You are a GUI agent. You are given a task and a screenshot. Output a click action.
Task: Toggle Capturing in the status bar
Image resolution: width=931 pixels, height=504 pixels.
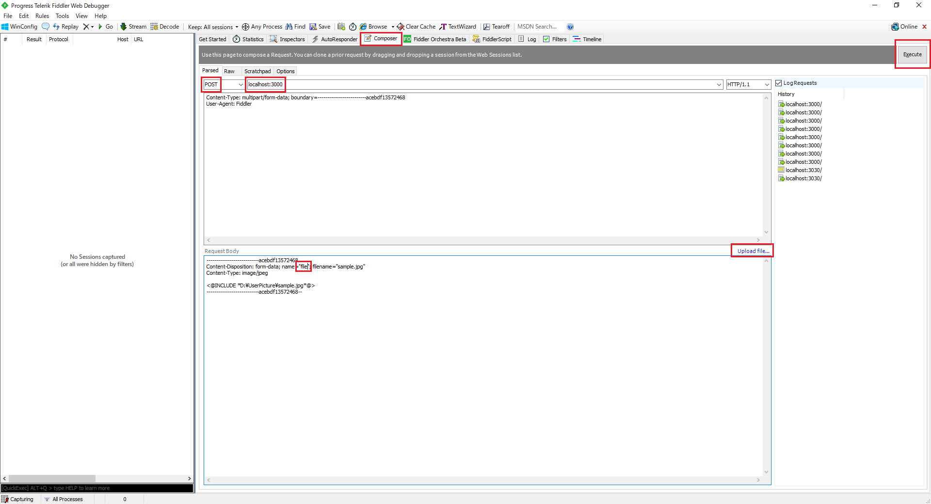pyautogui.click(x=17, y=499)
